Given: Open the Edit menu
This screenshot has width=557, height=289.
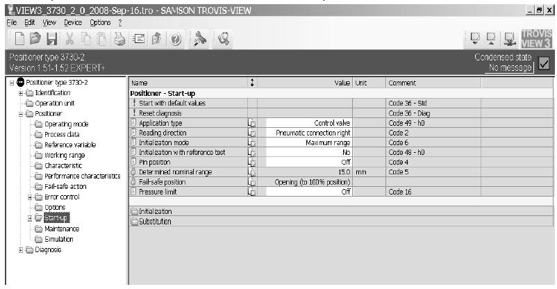Looking at the screenshot, I should (x=29, y=22).
